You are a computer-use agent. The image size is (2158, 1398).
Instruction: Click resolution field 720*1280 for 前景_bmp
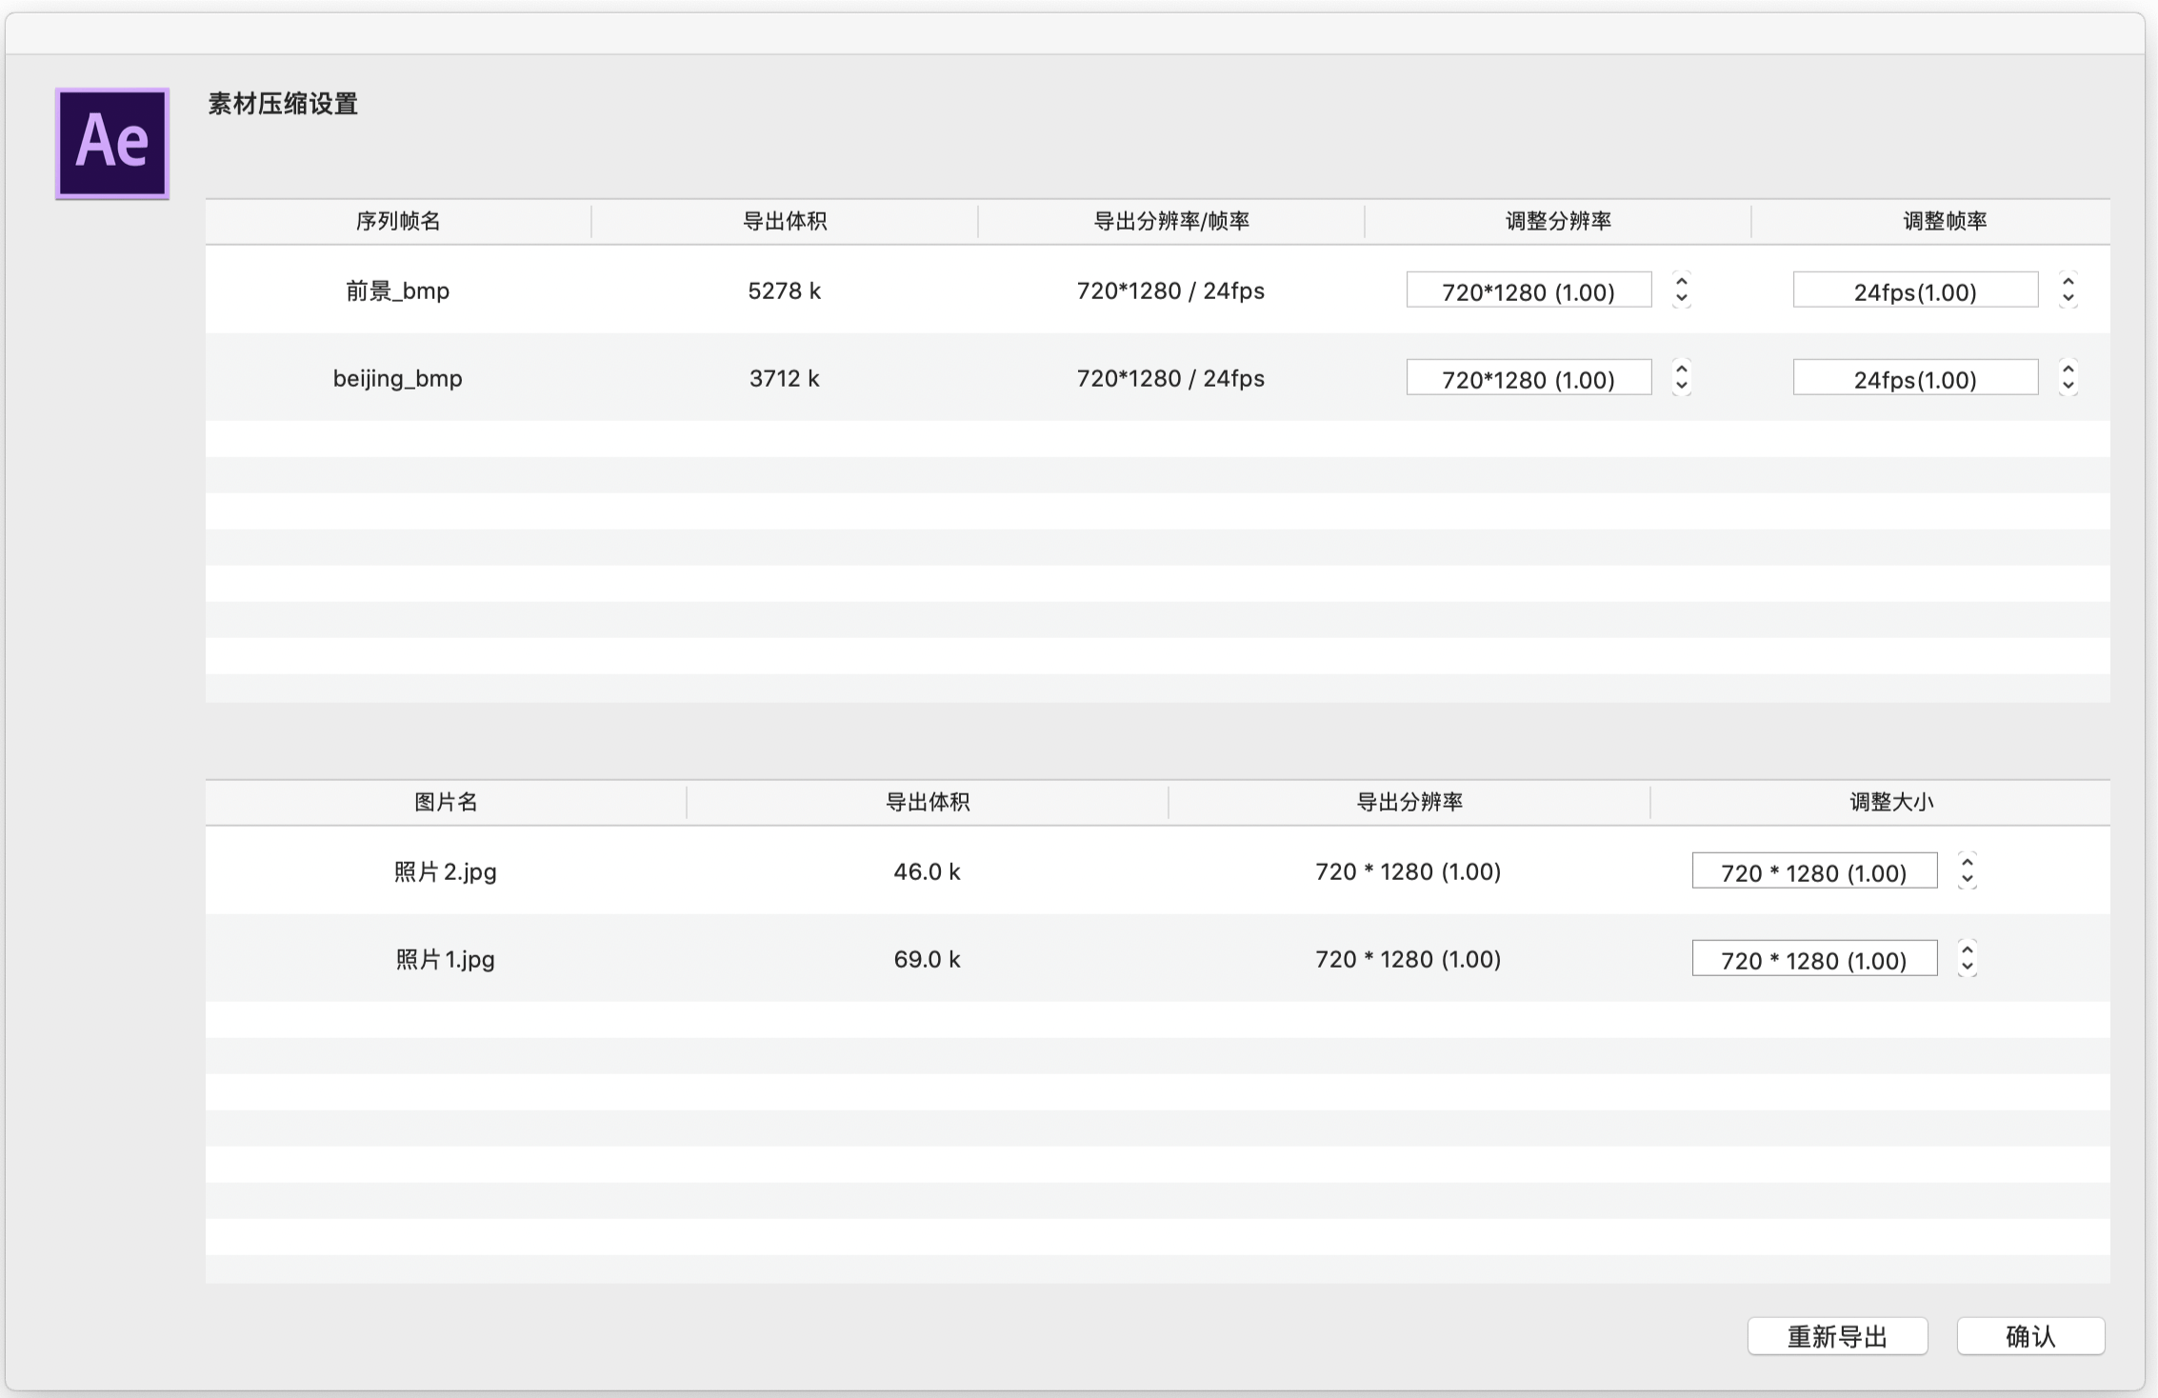coord(1529,290)
